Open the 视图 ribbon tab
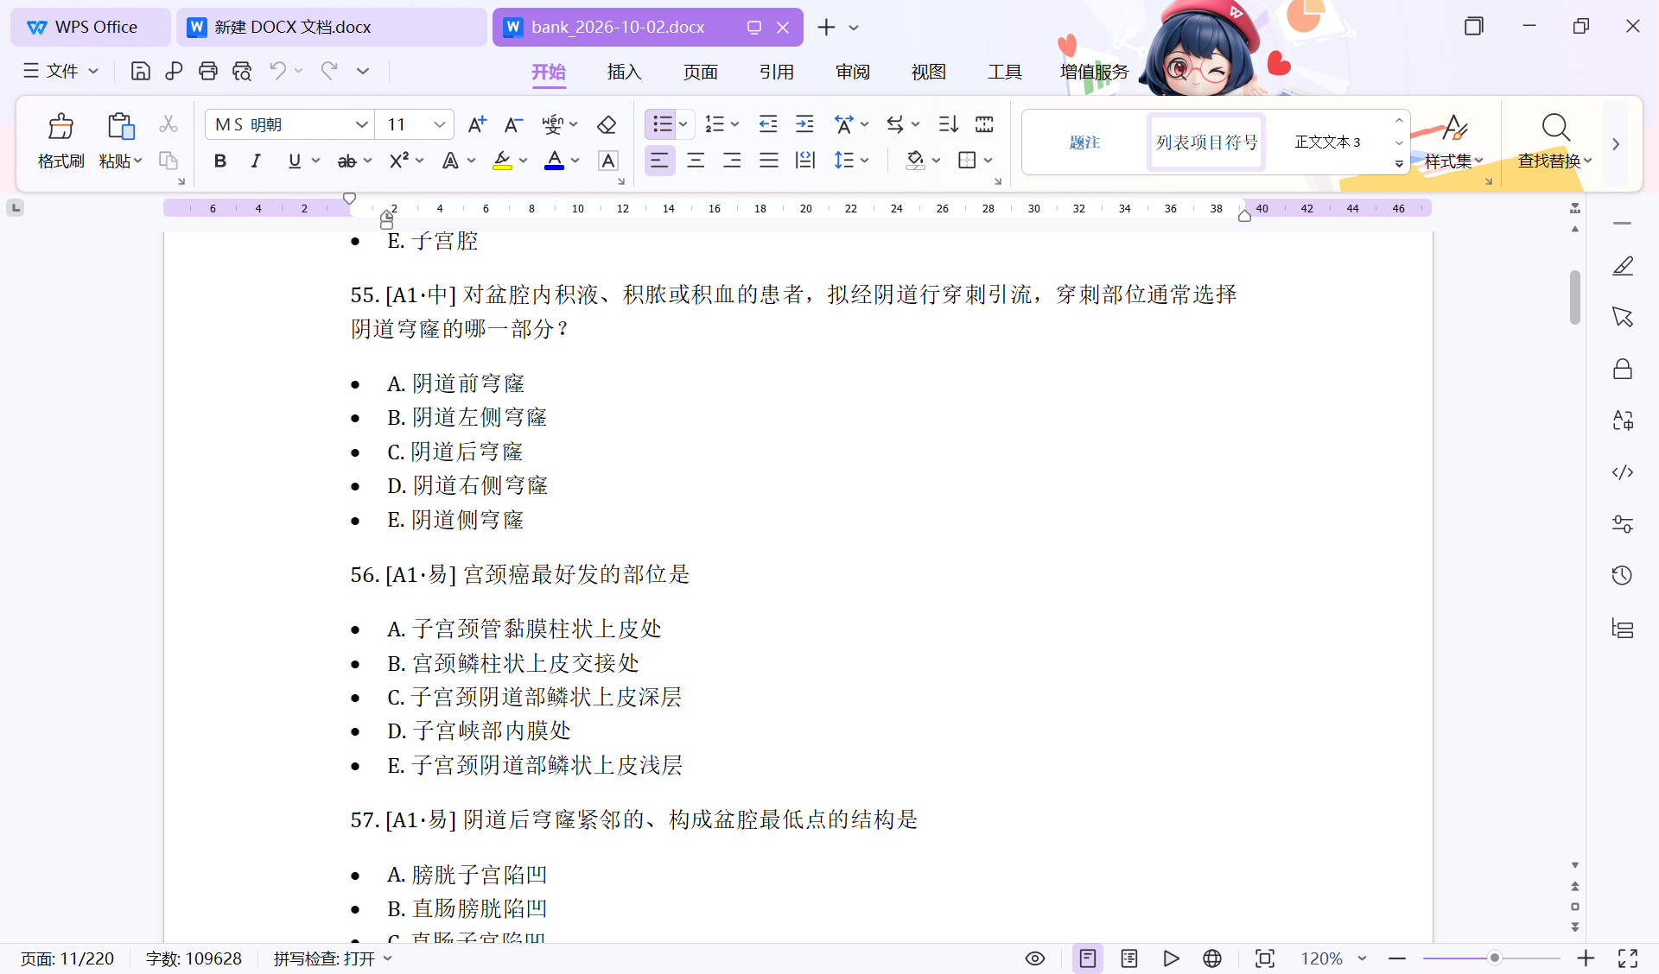 (x=928, y=72)
